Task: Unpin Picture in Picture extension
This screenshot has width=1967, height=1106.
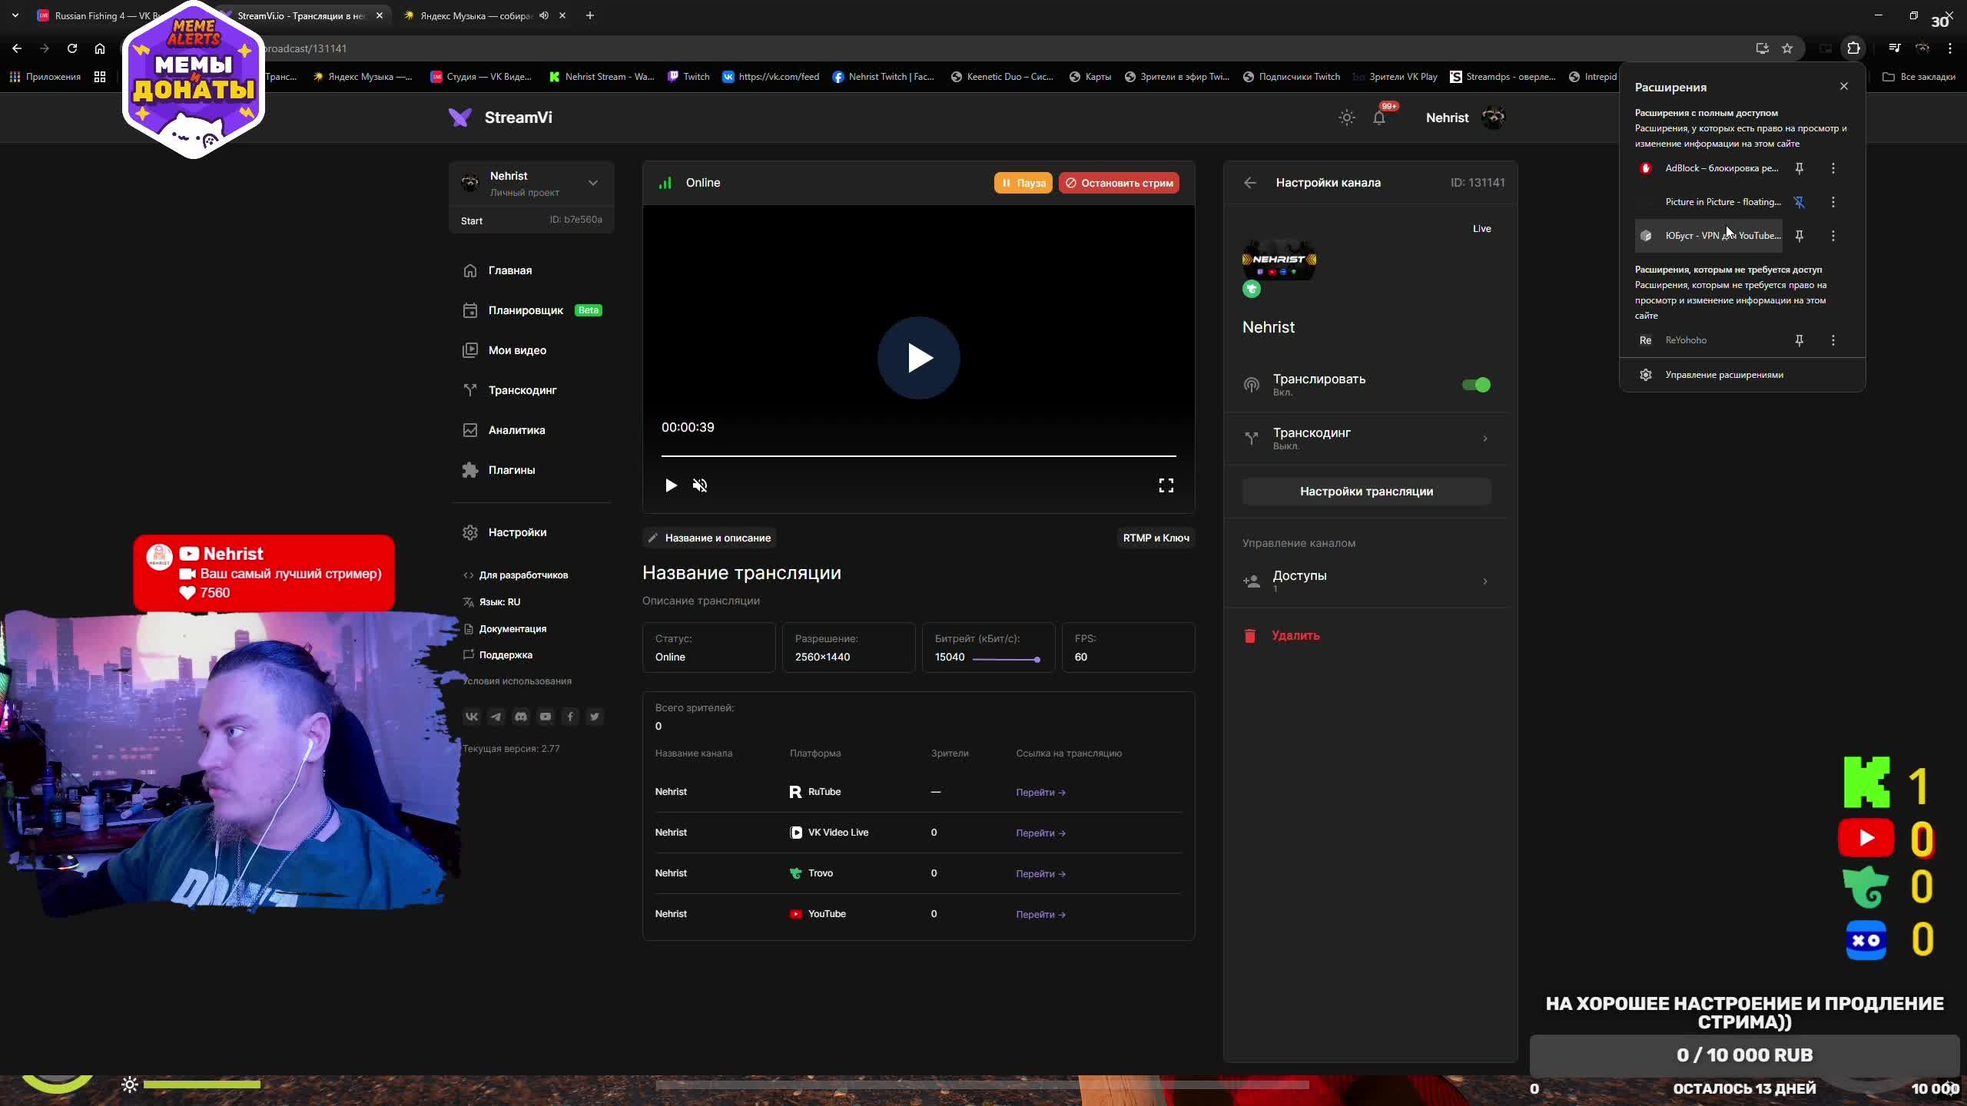Action: tap(1799, 202)
